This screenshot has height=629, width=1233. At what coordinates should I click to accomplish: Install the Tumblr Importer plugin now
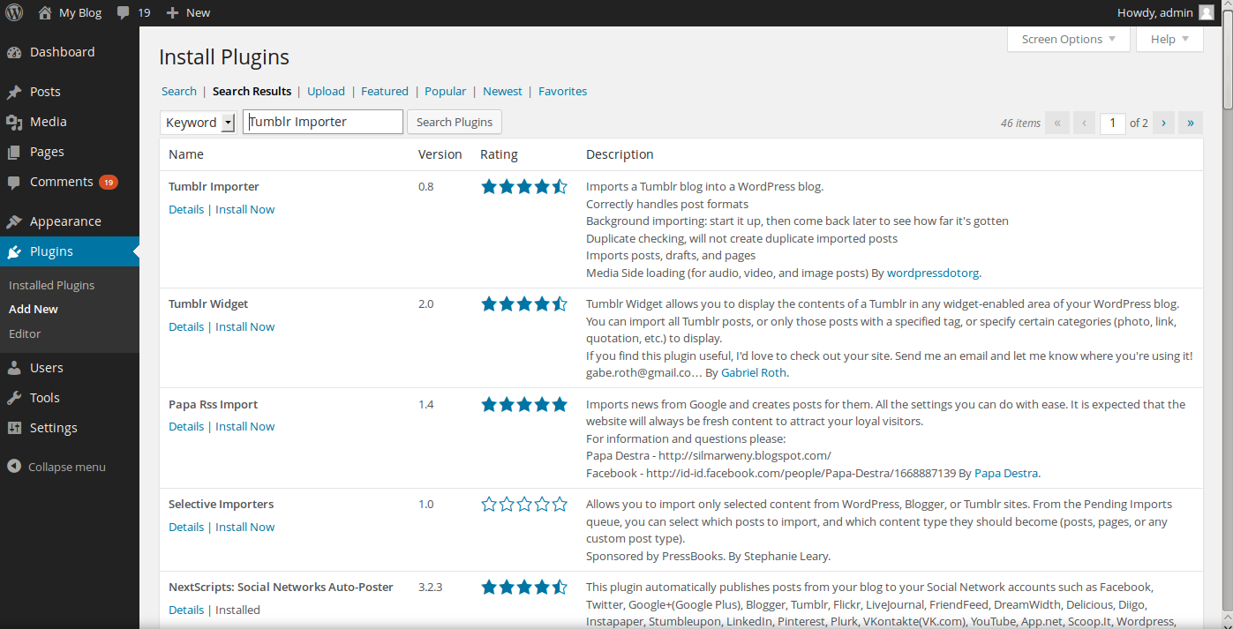(244, 209)
